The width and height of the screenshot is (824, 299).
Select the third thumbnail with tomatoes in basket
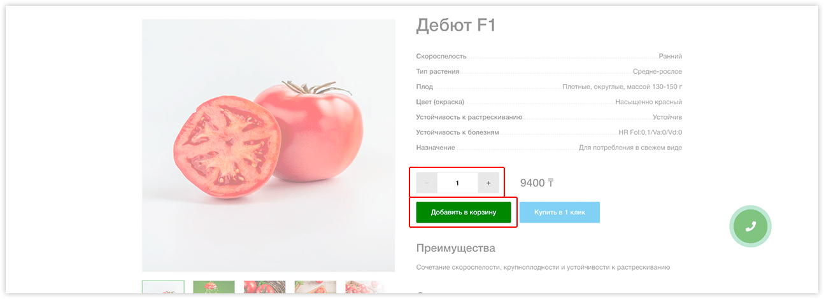(x=265, y=287)
